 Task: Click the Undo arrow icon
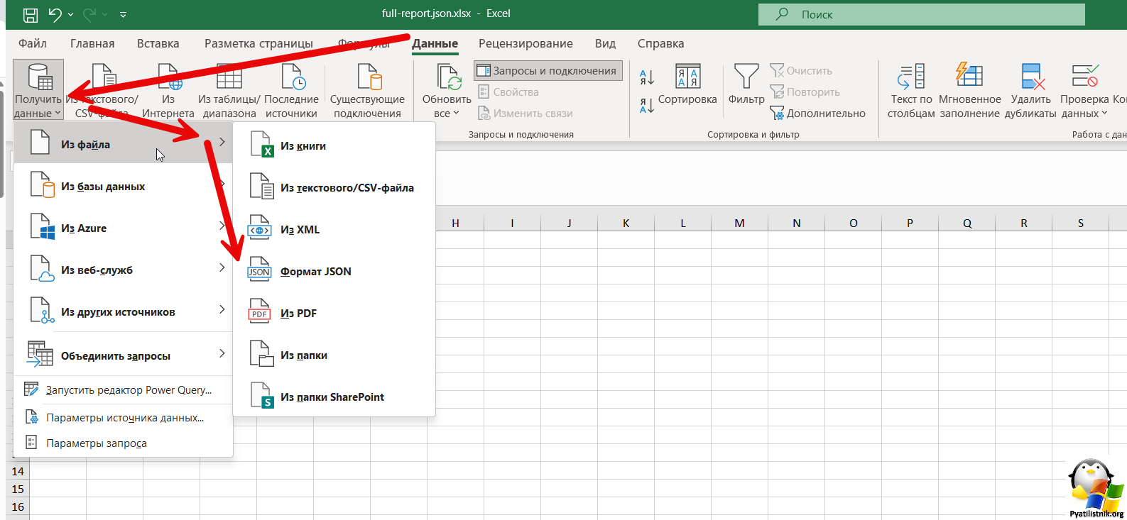55,14
